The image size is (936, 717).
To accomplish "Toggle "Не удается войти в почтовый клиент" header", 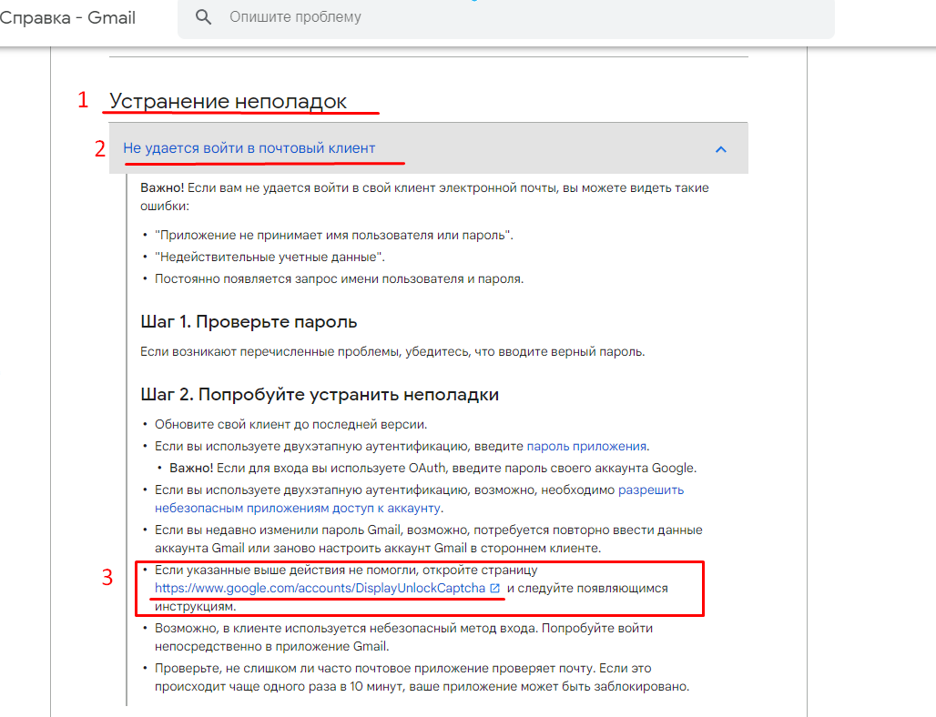I will coord(428,148).
